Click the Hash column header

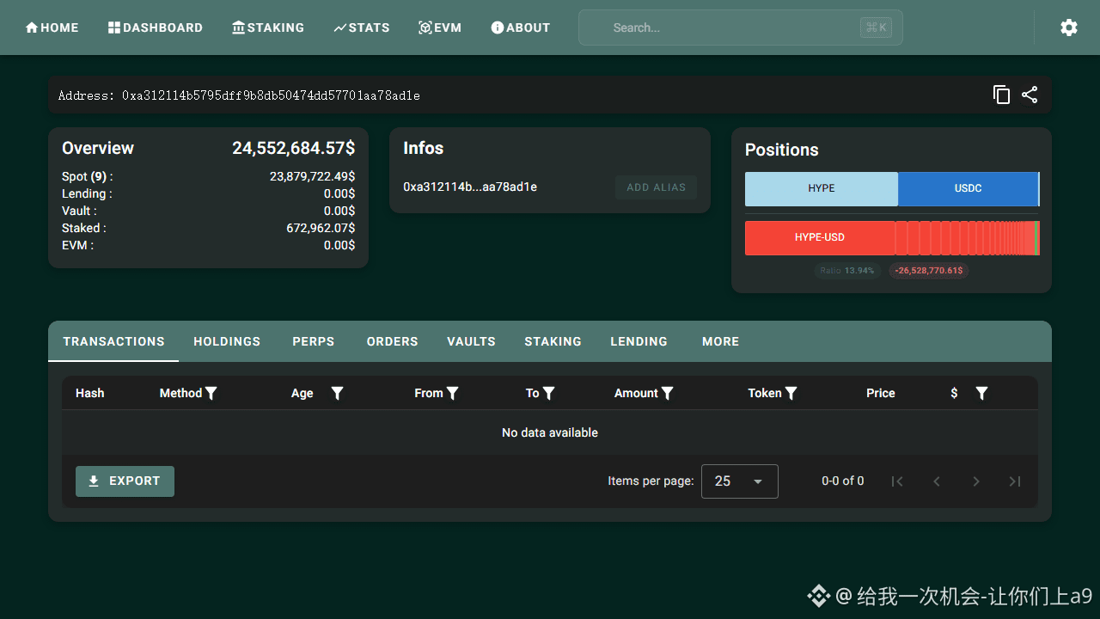(x=89, y=393)
